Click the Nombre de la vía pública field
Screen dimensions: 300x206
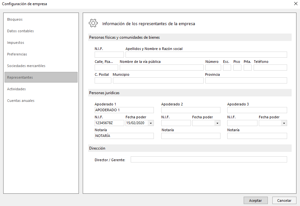(x=162, y=67)
